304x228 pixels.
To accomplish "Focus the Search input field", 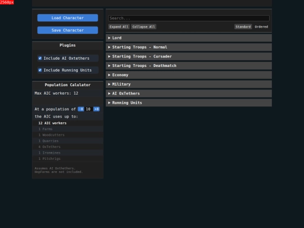I will click(x=189, y=18).
